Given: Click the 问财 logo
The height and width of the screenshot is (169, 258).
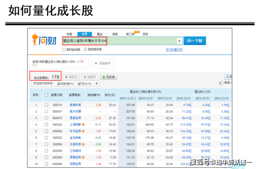Looking at the screenshot, I should click(44, 39).
